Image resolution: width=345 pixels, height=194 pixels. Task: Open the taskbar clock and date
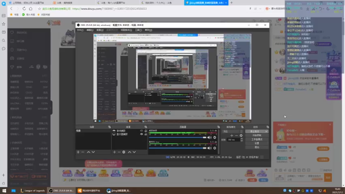338,190
